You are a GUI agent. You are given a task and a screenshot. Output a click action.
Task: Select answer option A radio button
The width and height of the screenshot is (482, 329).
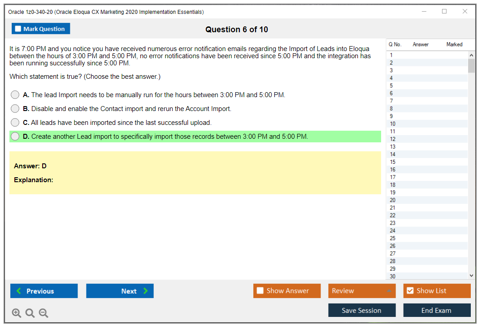coord(15,95)
